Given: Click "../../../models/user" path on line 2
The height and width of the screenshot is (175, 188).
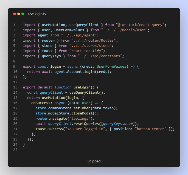Looking at the screenshot, I should (124, 30).
